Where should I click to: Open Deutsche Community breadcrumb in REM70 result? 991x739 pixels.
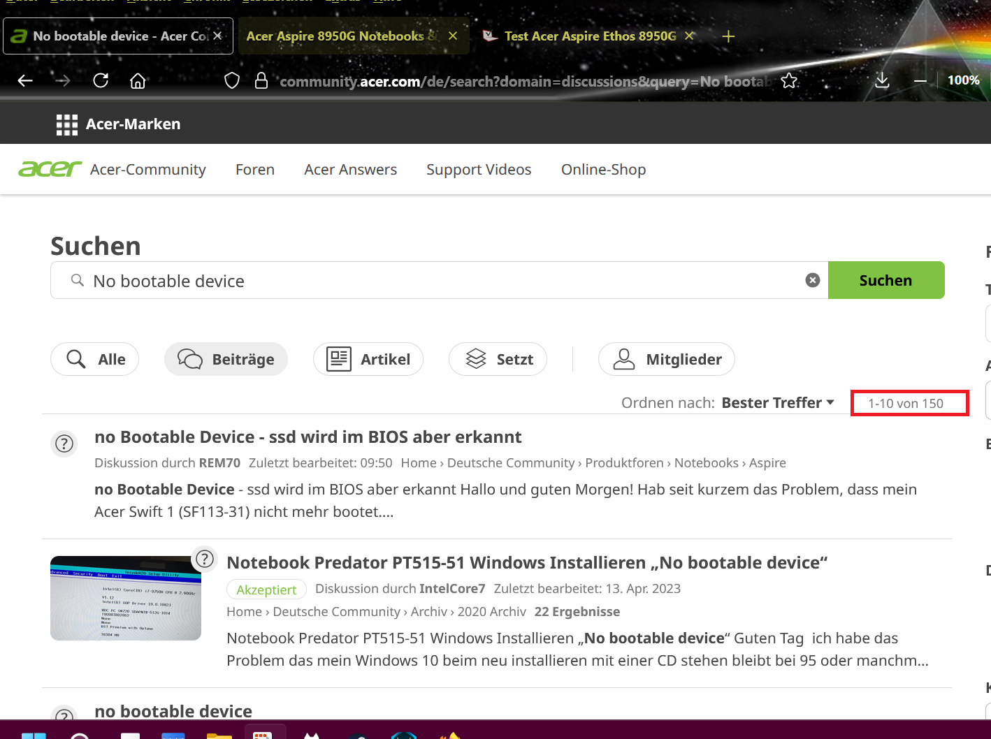511,463
